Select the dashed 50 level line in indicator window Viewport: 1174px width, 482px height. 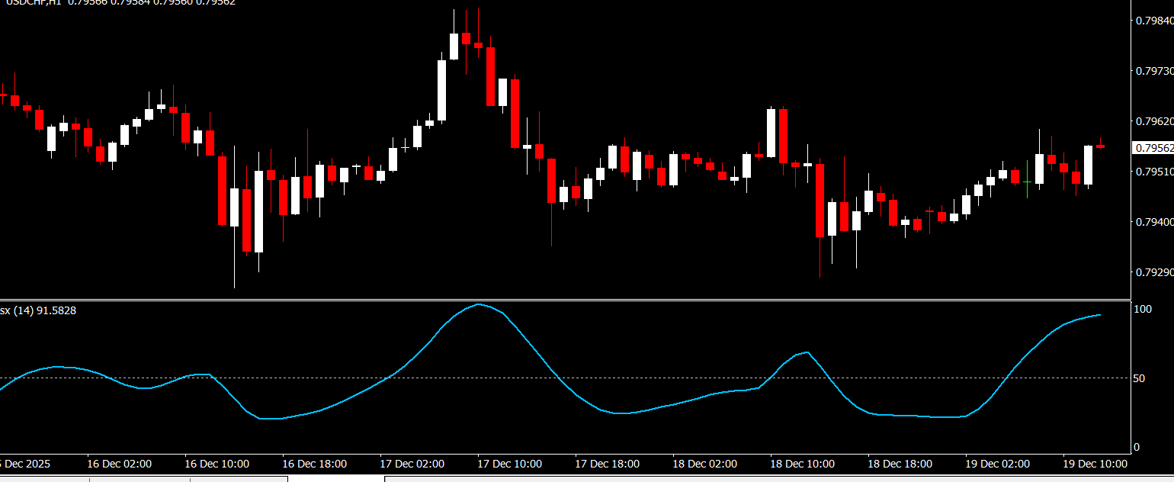tap(610, 378)
